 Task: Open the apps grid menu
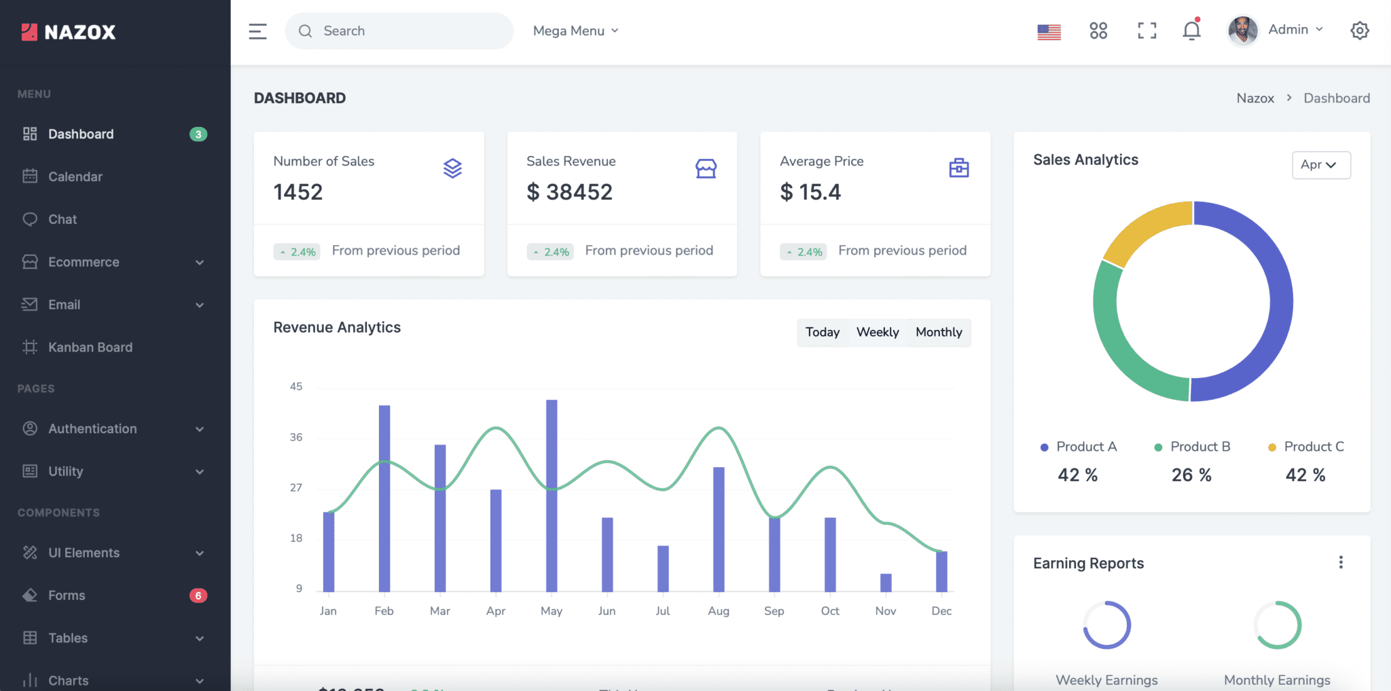[x=1099, y=31]
